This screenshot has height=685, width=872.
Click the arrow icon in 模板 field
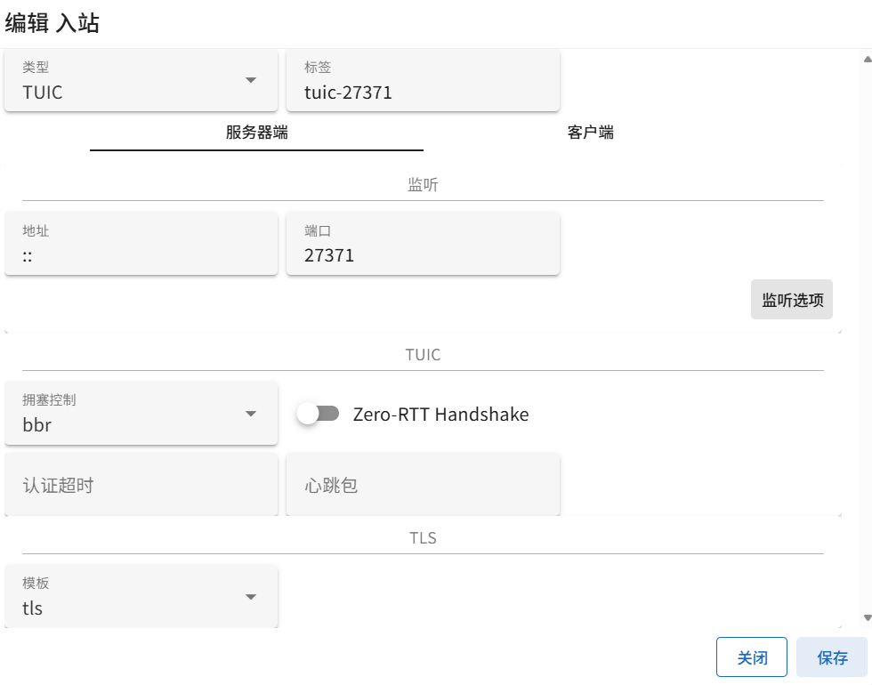[x=251, y=597]
